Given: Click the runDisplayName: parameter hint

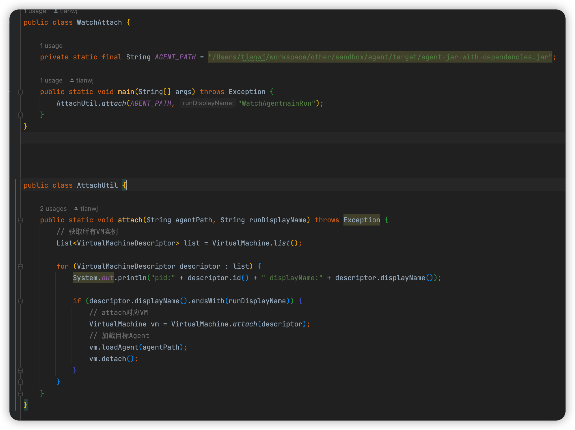Looking at the screenshot, I should 208,103.
